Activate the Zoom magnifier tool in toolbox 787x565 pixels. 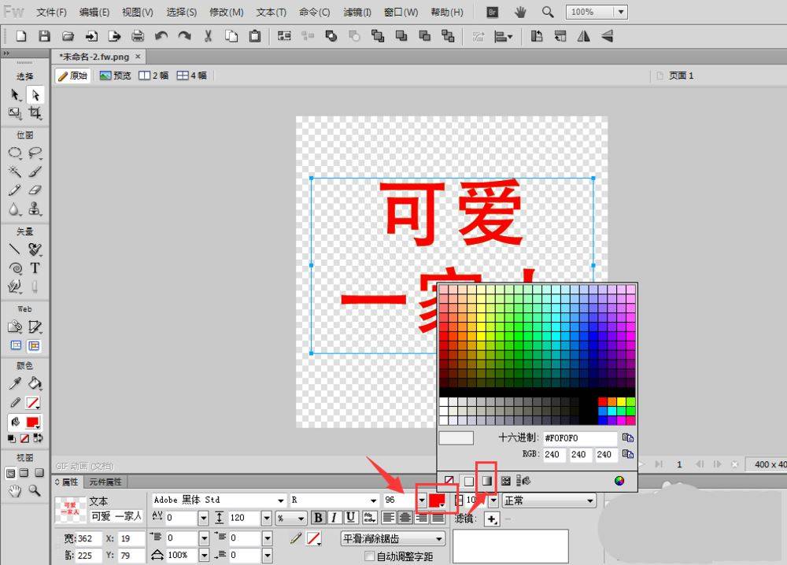point(35,490)
